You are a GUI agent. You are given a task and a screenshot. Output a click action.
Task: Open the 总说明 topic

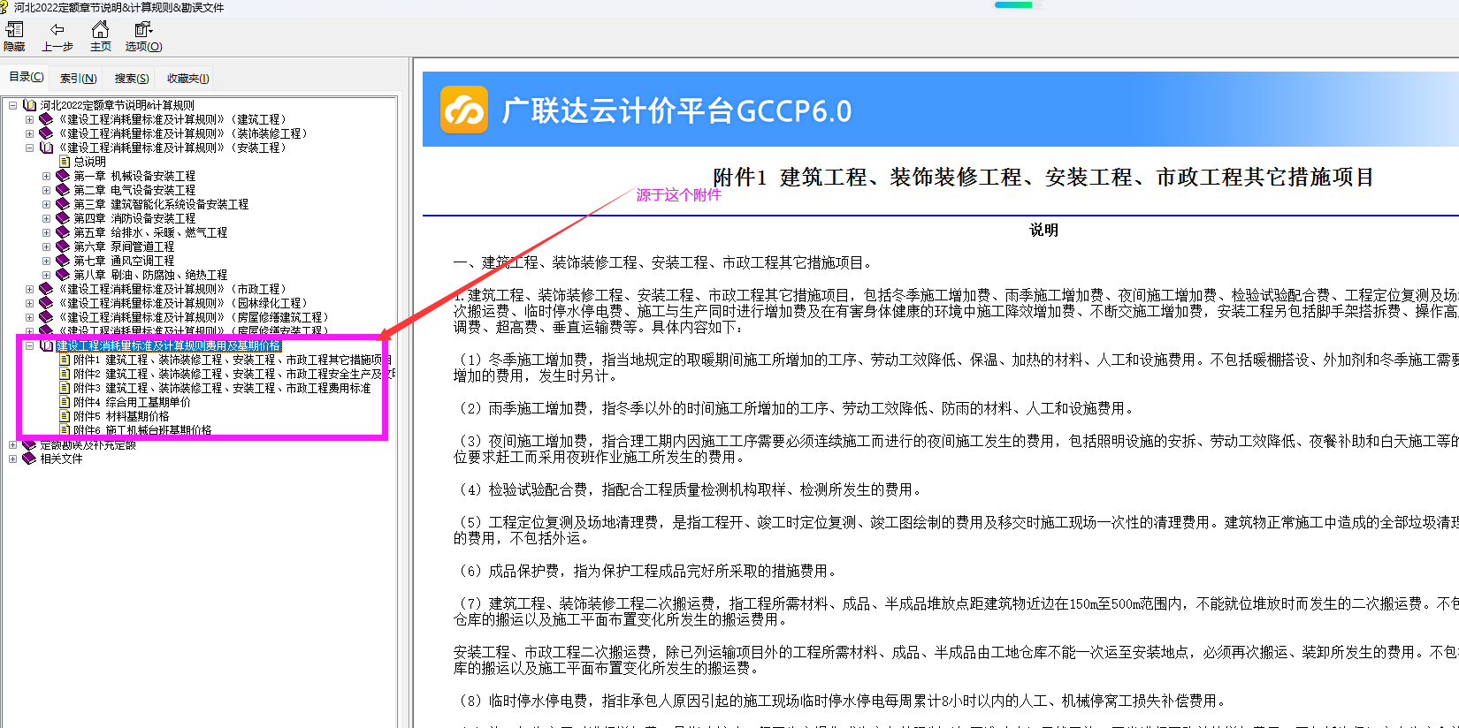point(89,162)
